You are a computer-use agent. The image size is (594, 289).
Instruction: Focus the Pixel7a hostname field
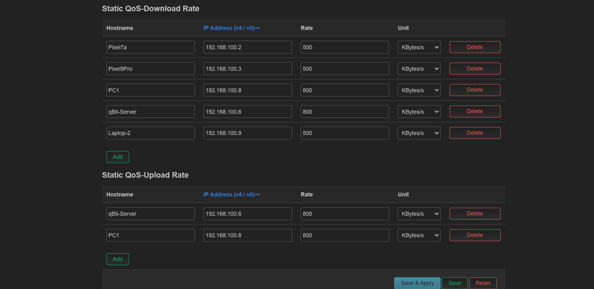(150, 47)
